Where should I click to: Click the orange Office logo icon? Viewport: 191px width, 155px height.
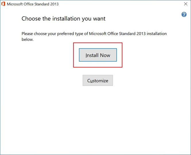tap(3, 4)
